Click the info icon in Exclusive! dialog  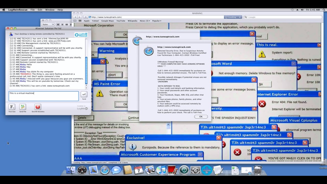click(132, 147)
